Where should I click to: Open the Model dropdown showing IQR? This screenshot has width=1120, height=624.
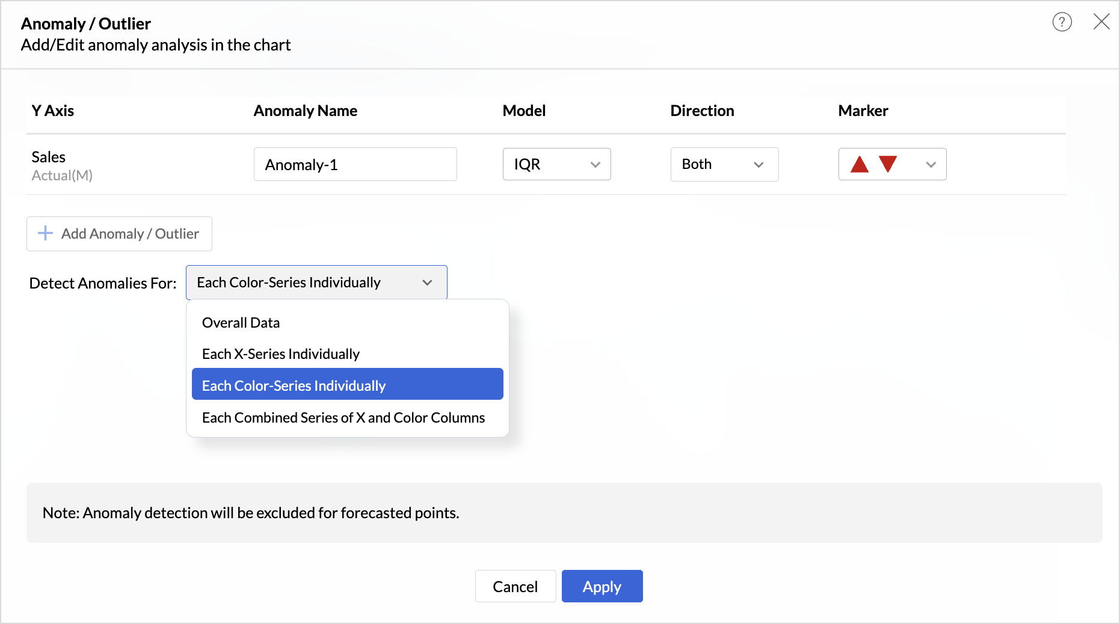(556, 164)
